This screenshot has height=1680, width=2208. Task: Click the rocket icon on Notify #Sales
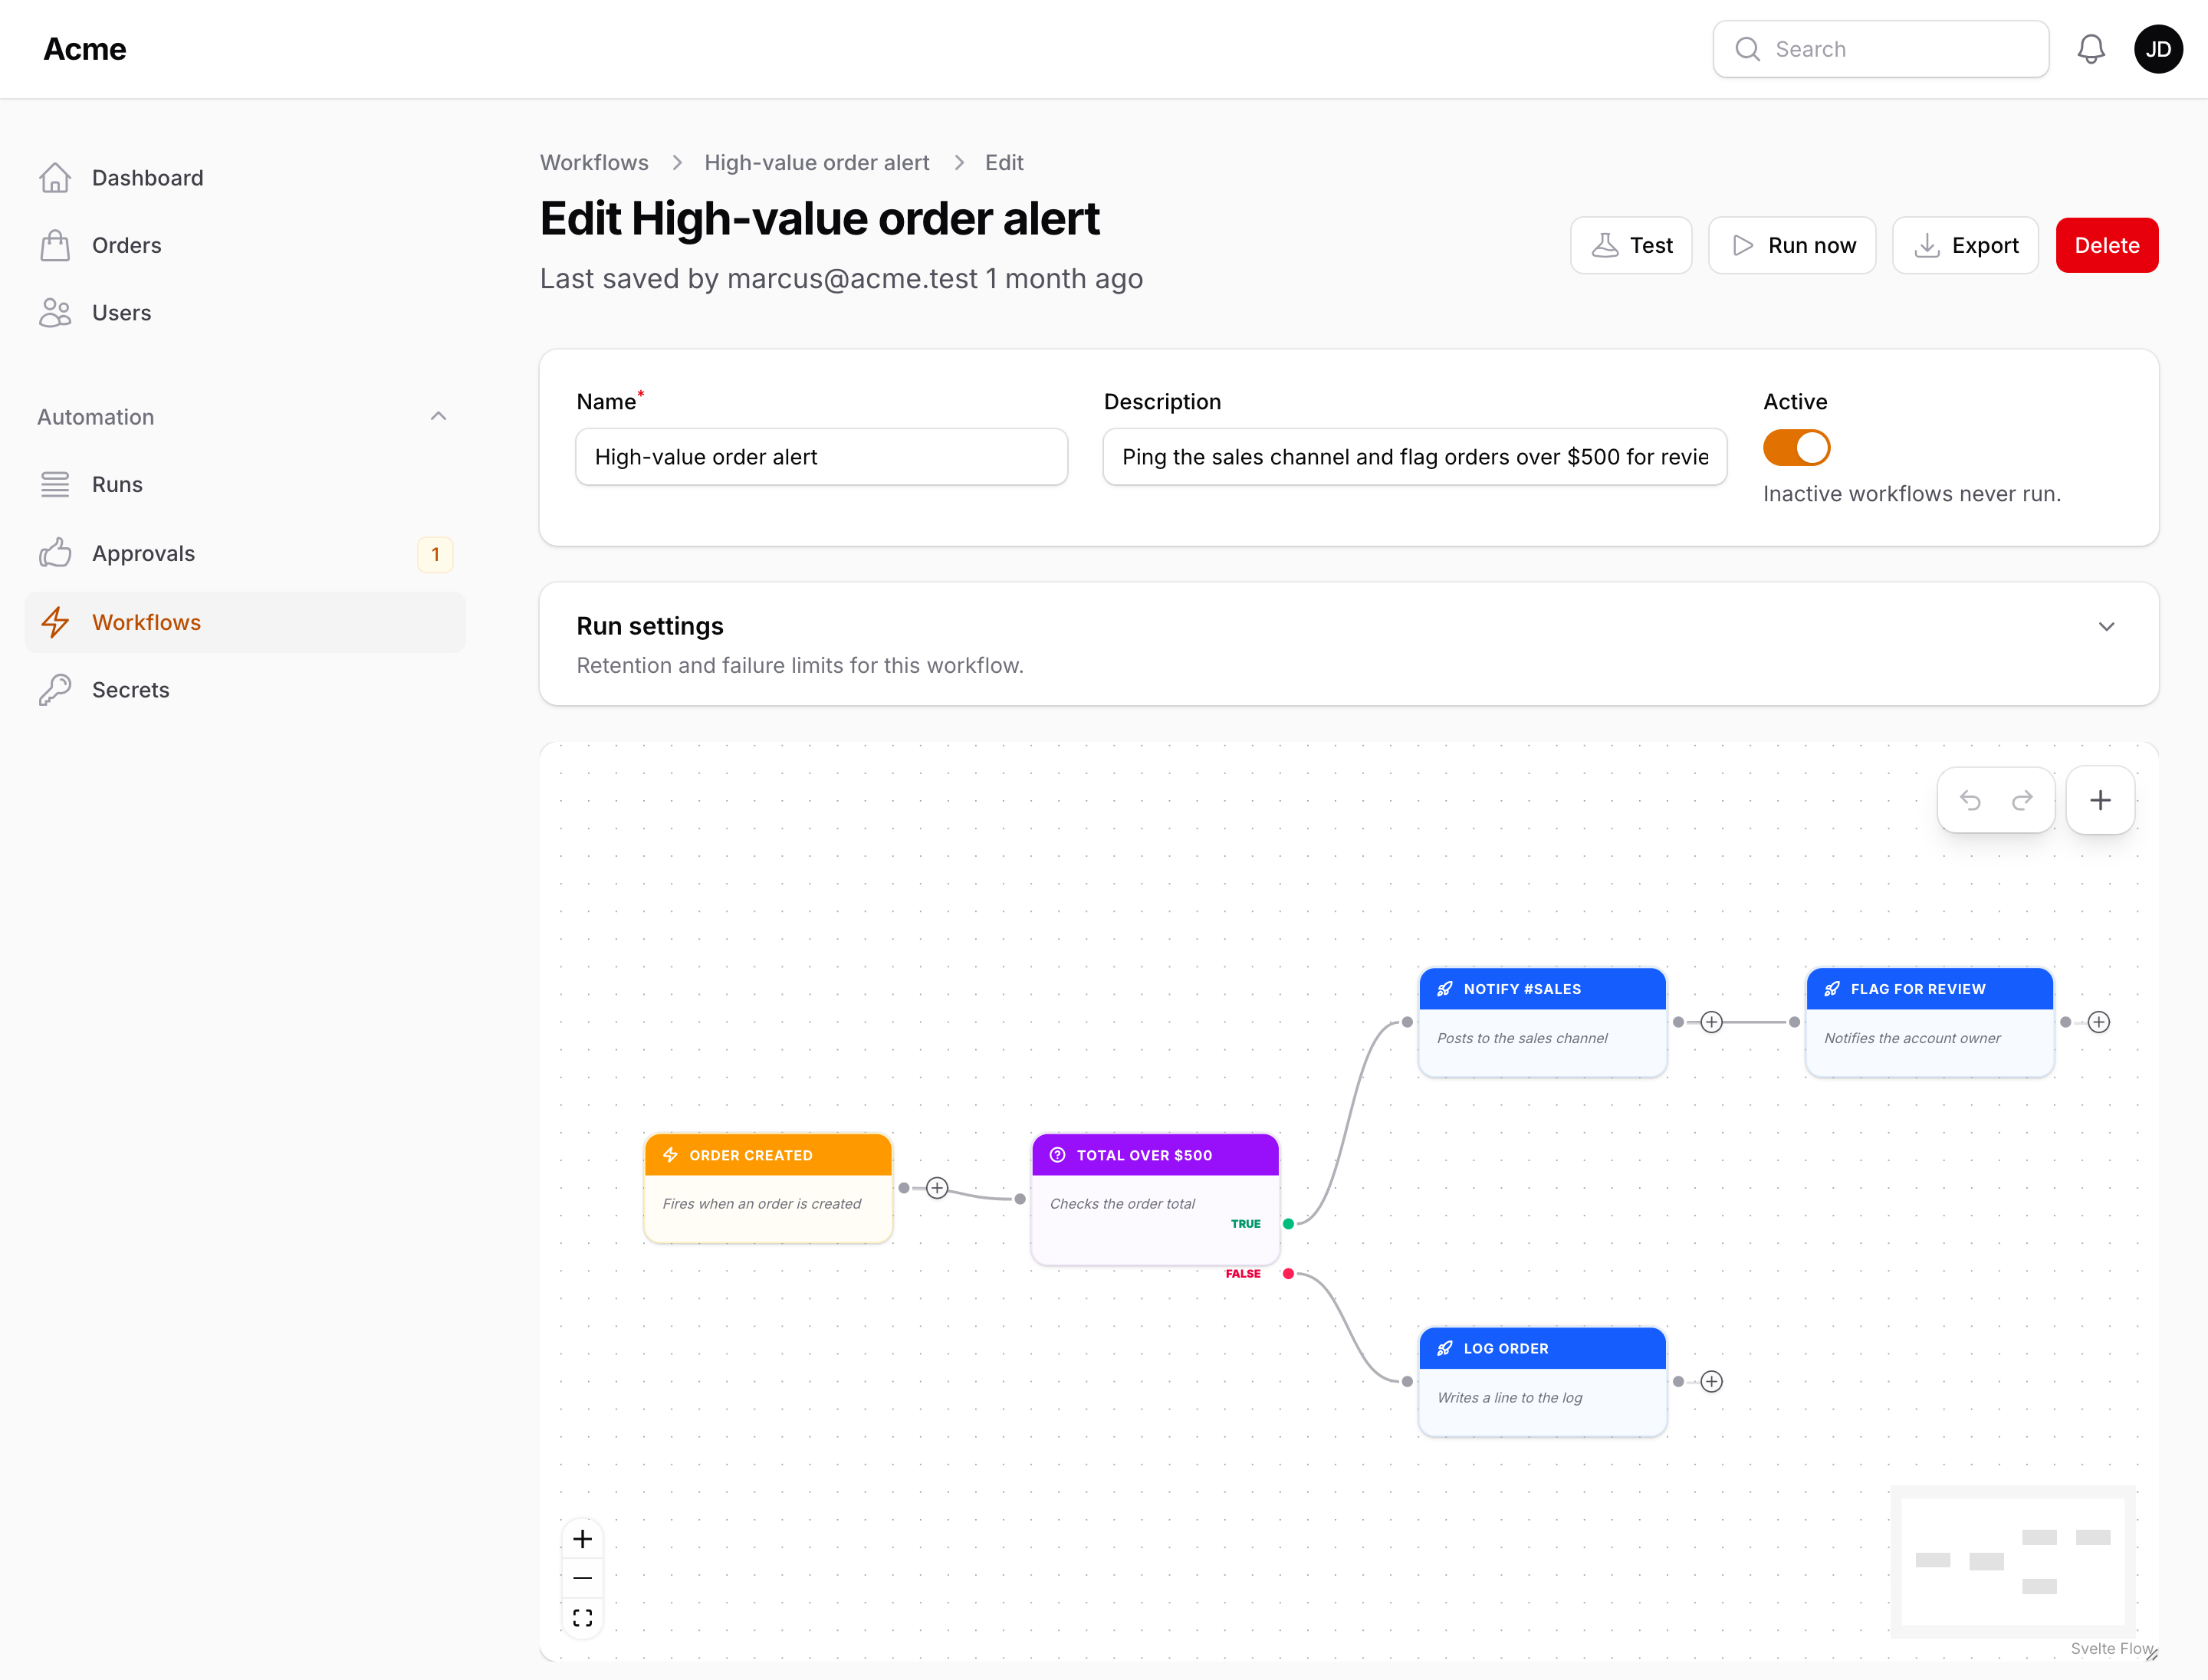pyautogui.click(x=1444, y=989)
